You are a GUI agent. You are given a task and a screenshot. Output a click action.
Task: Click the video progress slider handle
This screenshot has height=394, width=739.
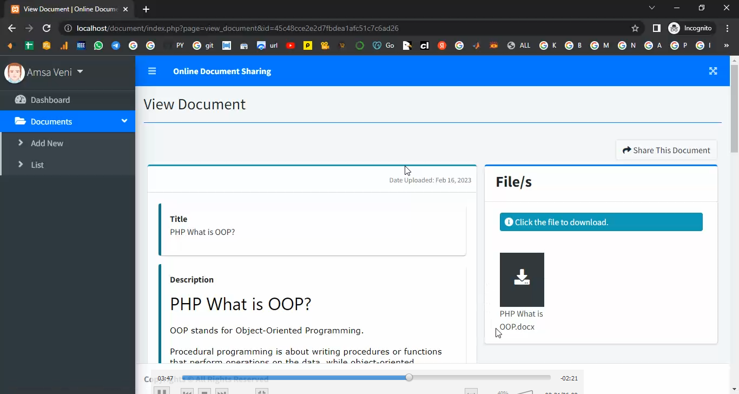click(x=409, y=377)
